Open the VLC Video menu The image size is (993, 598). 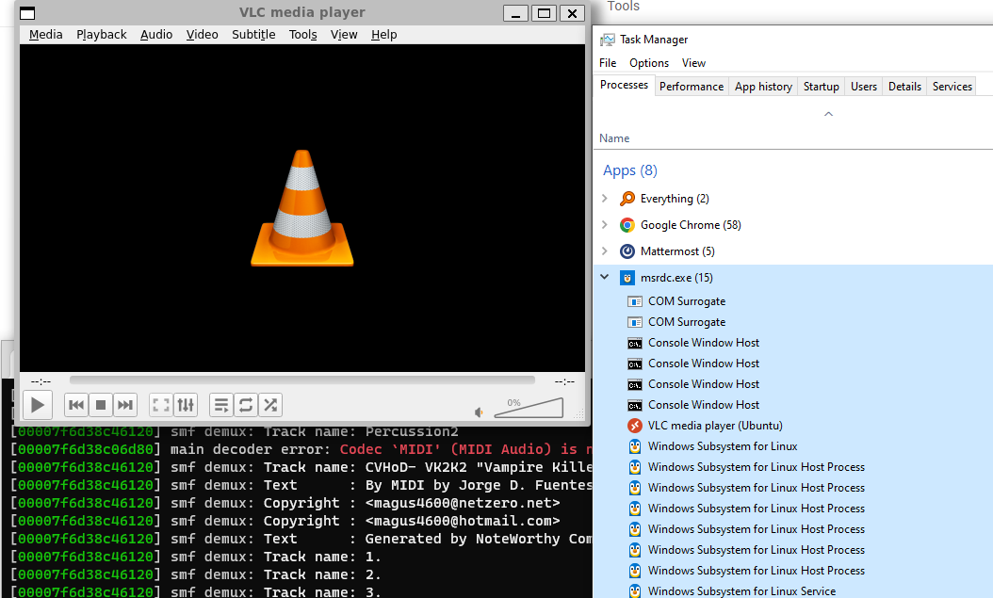(202, 35)
